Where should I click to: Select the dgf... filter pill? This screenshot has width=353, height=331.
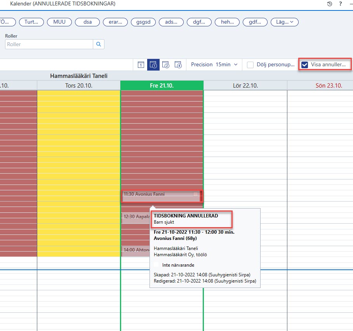(x=199, y=22)
